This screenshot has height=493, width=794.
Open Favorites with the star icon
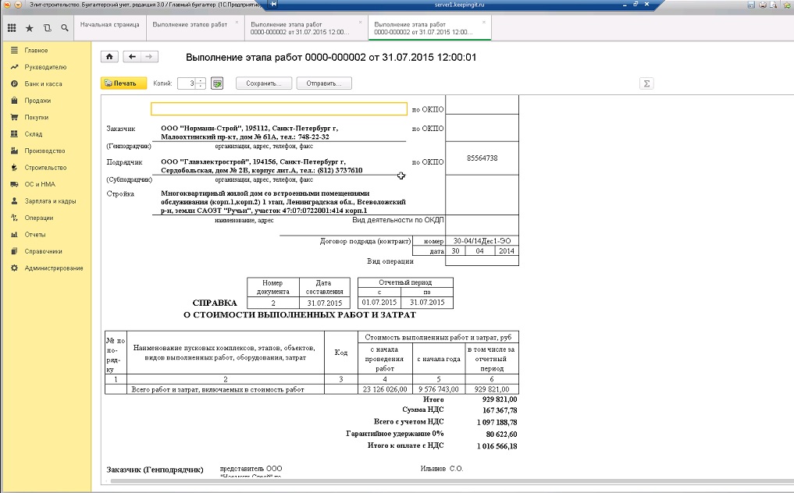coord(30,28)
